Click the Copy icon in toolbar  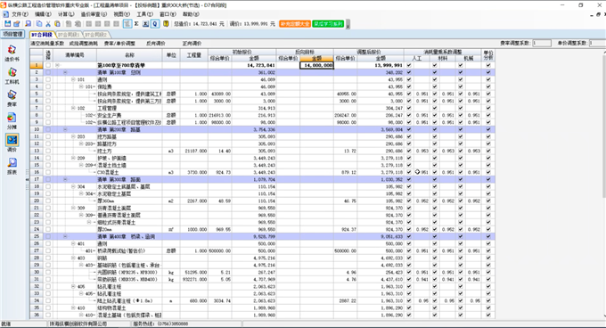tap(39, 23)
